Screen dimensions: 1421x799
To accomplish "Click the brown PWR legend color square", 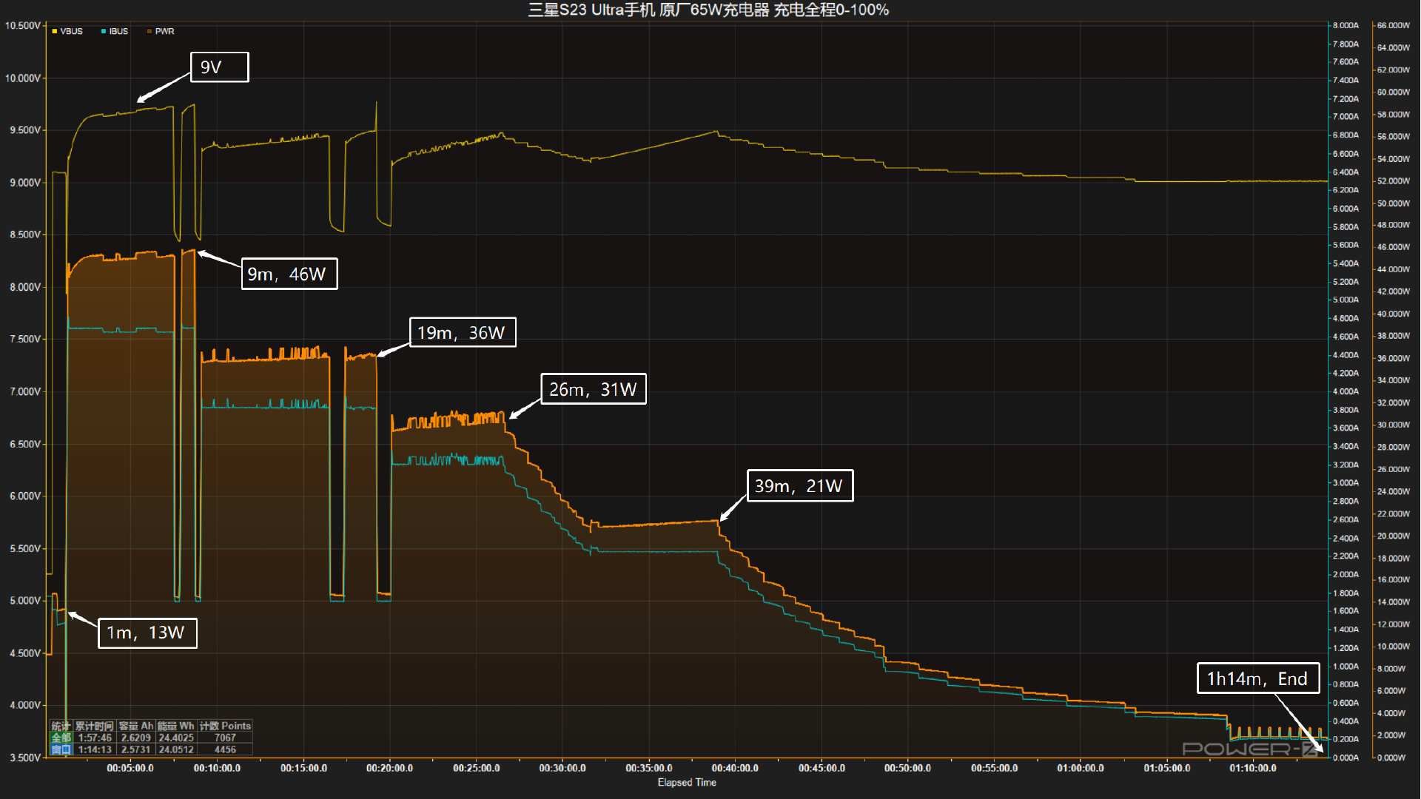I will tap(150, 32).
